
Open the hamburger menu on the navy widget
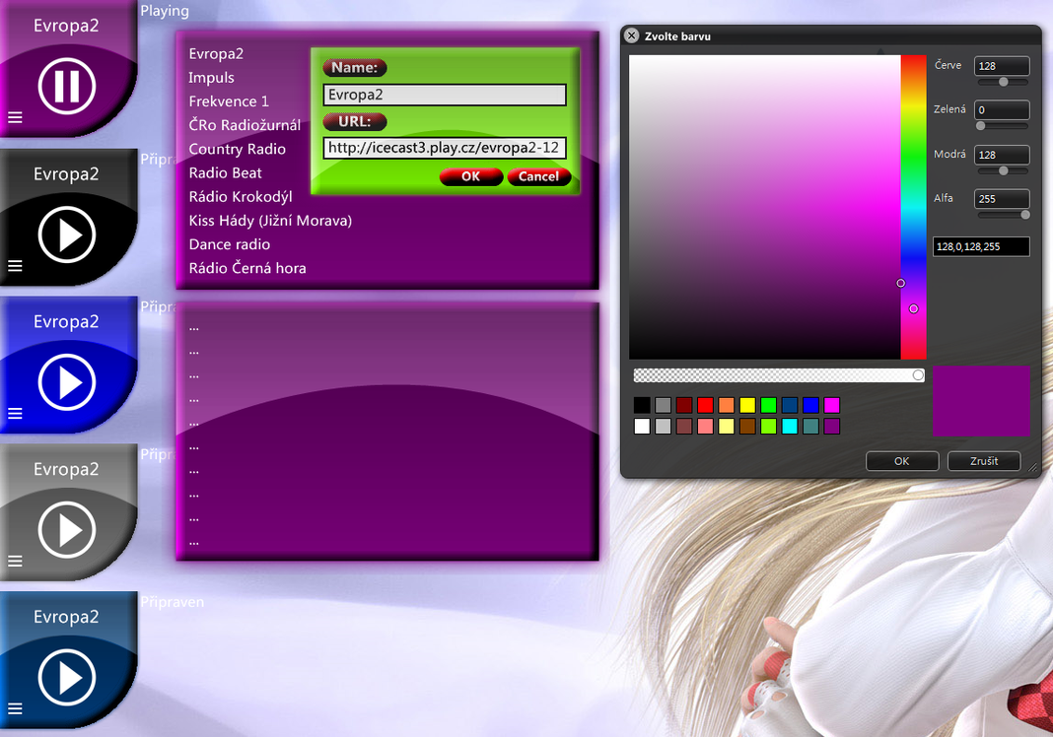coord(15,708)
